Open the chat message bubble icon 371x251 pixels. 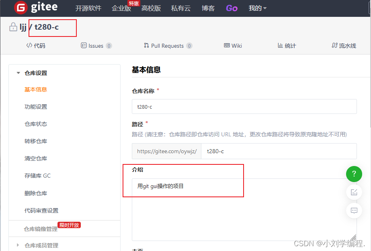(354, 211)
